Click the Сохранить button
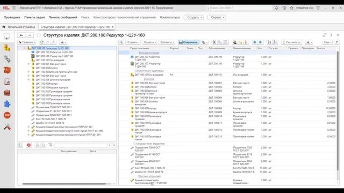The height and width of the screenshot is (193, 344). [x=189, y=42]
